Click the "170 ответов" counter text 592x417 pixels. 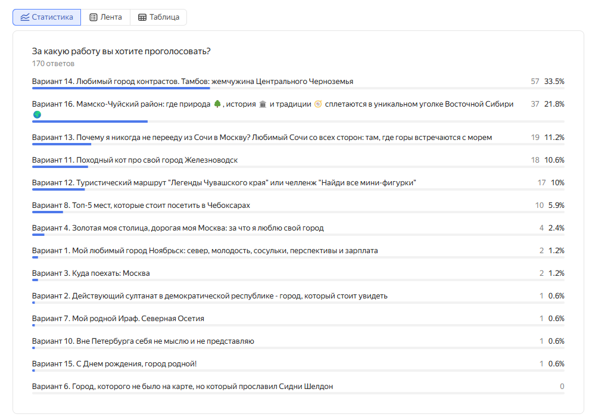coord(53,63)
